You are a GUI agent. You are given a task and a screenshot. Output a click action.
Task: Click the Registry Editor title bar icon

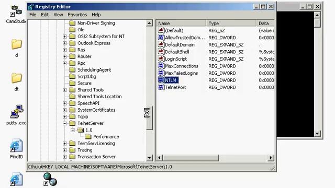click(31, 7)
